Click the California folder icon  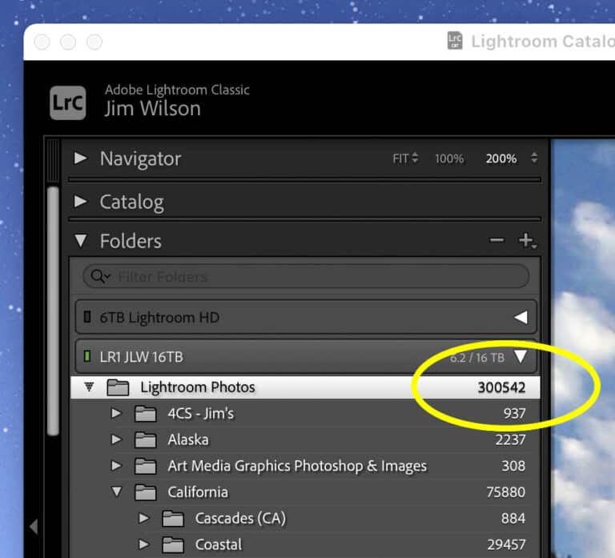[x=146, y=492]
